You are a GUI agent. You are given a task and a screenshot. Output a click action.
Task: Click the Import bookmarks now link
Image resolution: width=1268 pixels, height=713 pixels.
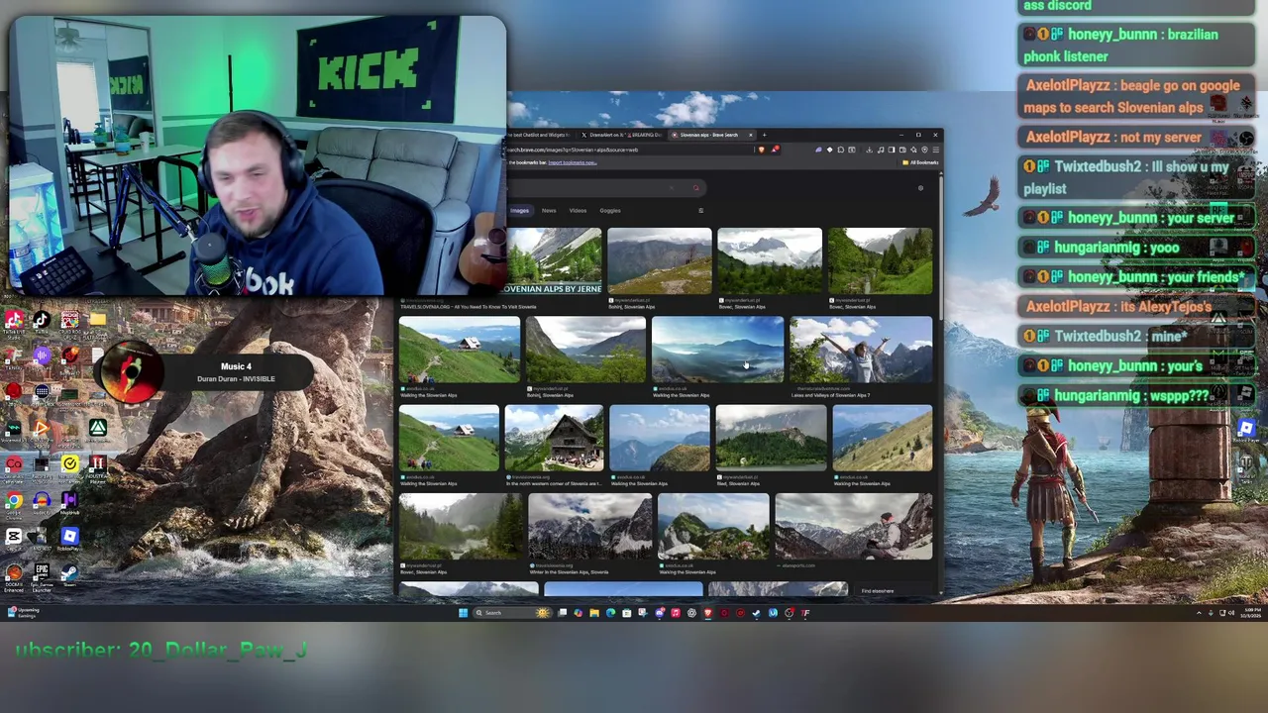pos(573,162)
